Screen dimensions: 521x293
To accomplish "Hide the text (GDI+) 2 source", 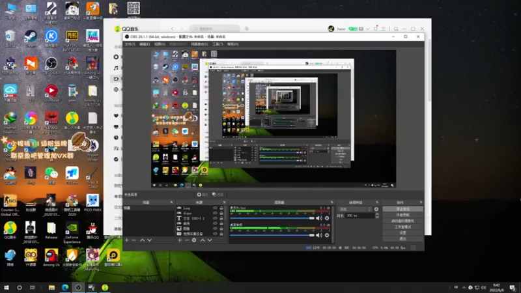I will coord(215,218).
